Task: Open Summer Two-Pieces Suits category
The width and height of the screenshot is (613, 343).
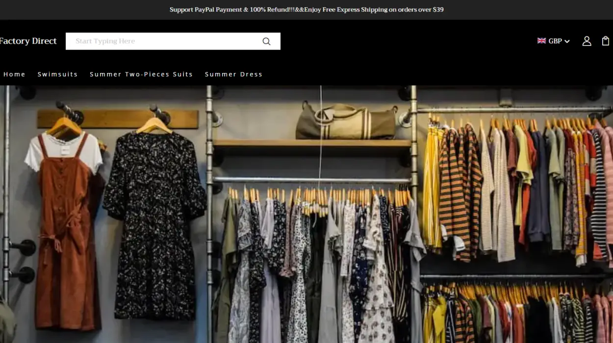Action: [x=141, y=74]
